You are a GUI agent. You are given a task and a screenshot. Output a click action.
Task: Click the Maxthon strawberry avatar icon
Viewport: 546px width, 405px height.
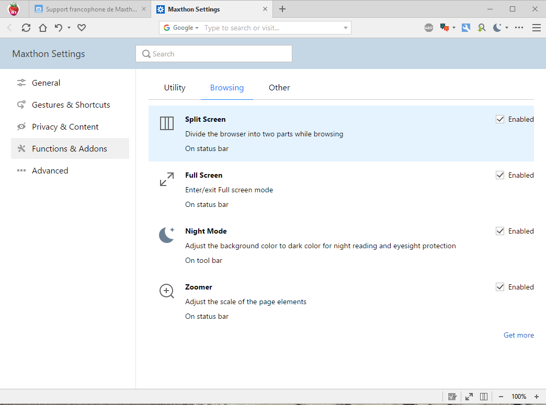pos(14,9)
